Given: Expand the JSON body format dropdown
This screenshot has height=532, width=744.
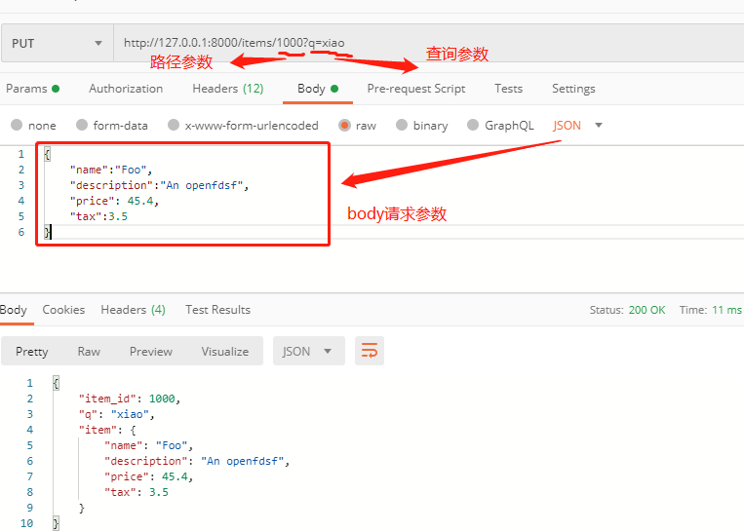Looking at the screenshot, I should (x=577, y=125).
